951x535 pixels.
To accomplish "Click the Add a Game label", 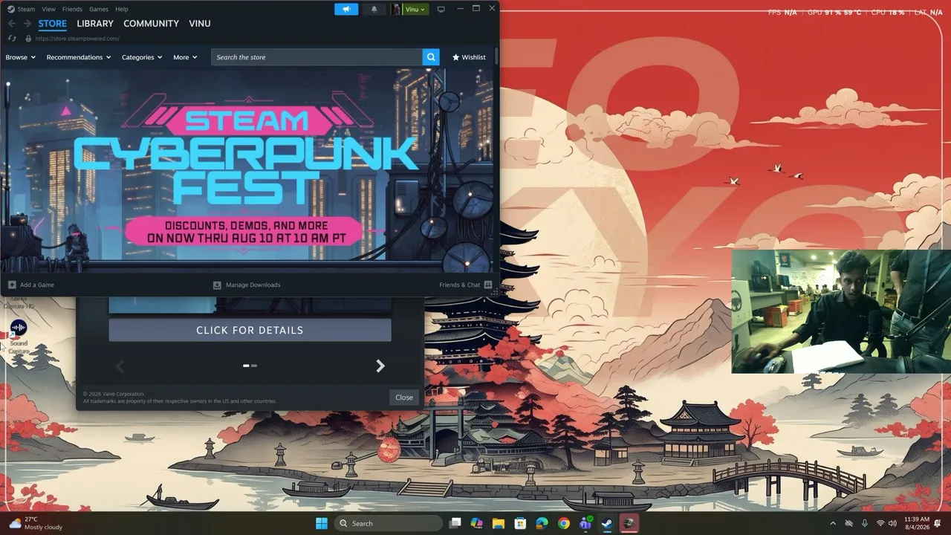I will (37, 285).
